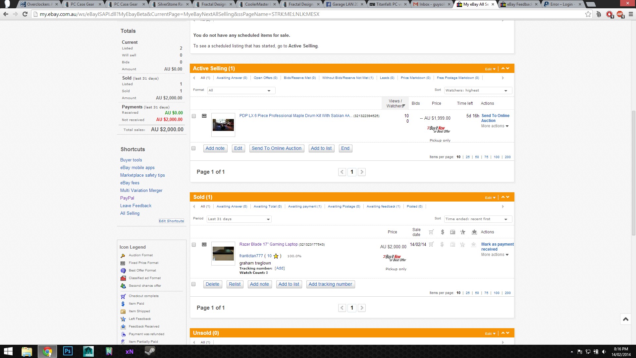Click buyer's yellow feedback star icon
Screen dimensions: 636x358
pyautogui.click(x=276, y=256)
